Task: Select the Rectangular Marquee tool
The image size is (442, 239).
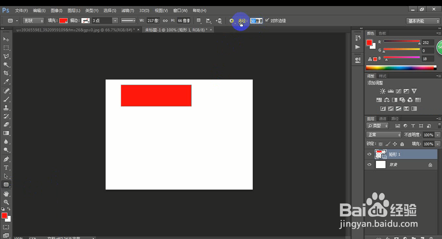Action: tap(6, 48)
